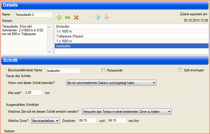
Task: Click the double green plus add repeat icon
Action: 67,18
